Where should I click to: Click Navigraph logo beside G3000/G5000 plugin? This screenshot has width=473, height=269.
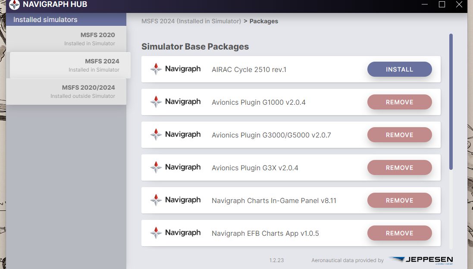175,134
